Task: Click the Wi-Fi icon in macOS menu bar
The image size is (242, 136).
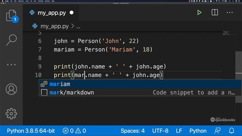Action: click(216, 1)
